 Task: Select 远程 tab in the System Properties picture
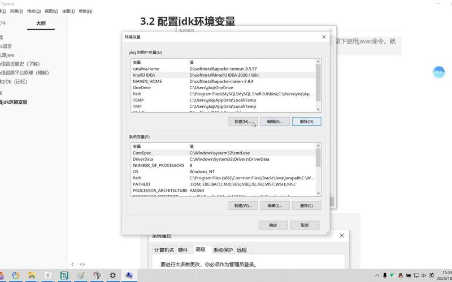[x=242, y=250]
